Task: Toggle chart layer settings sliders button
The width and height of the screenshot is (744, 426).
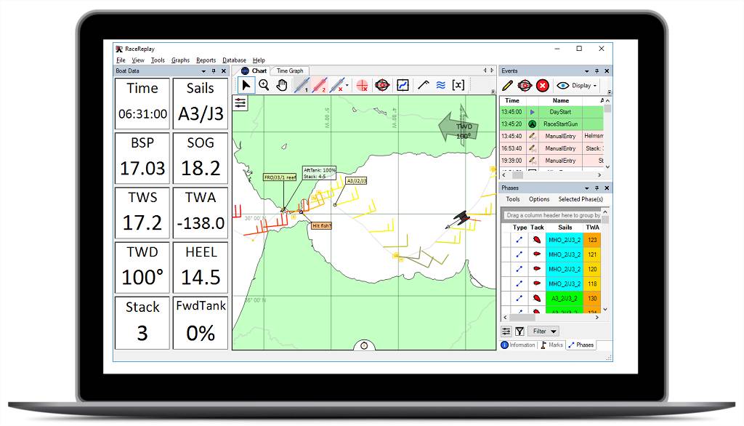Action: point(240,103)
